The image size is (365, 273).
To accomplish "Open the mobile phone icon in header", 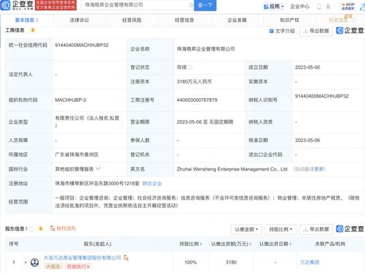I will (319, 7).
